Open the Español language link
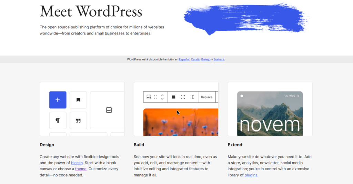The image size is (353, 184). click(184, 59)
